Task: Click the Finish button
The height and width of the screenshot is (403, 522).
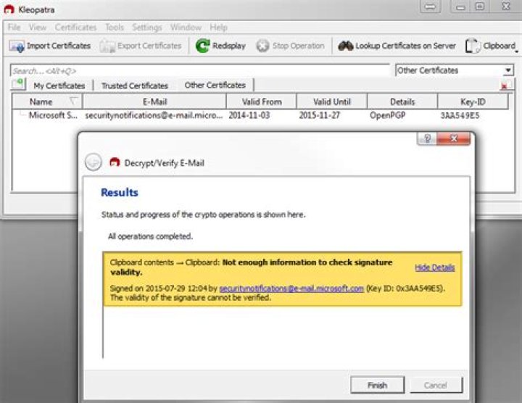Action: point(377,385)
